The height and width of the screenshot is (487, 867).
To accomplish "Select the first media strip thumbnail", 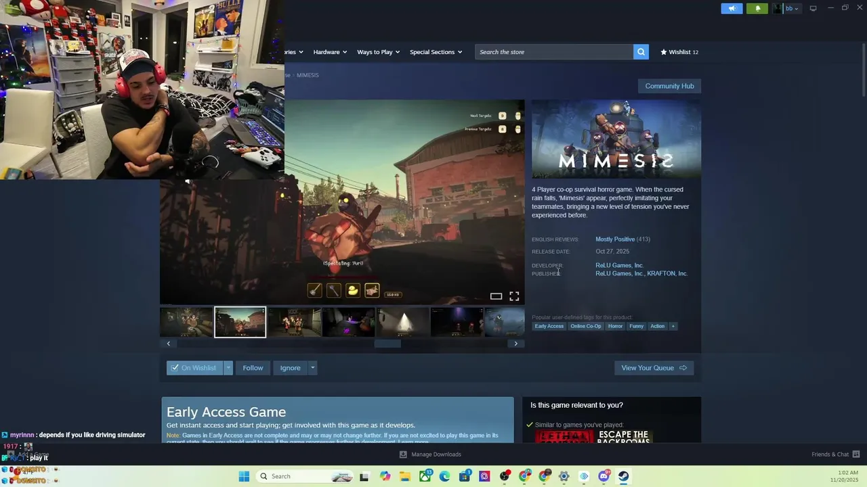I will [x=186, y=322].
